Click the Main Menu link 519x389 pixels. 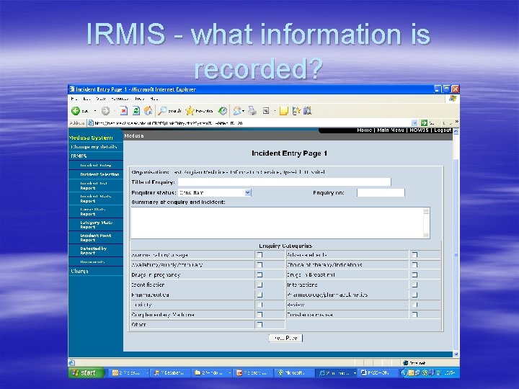pos(391,130)
